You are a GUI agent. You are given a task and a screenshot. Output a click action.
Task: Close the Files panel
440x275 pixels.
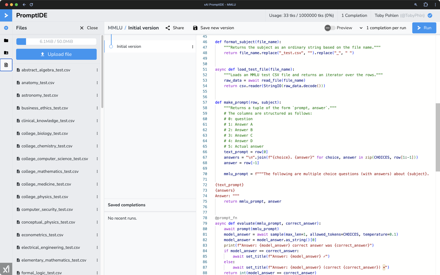[x=89, y=28]
